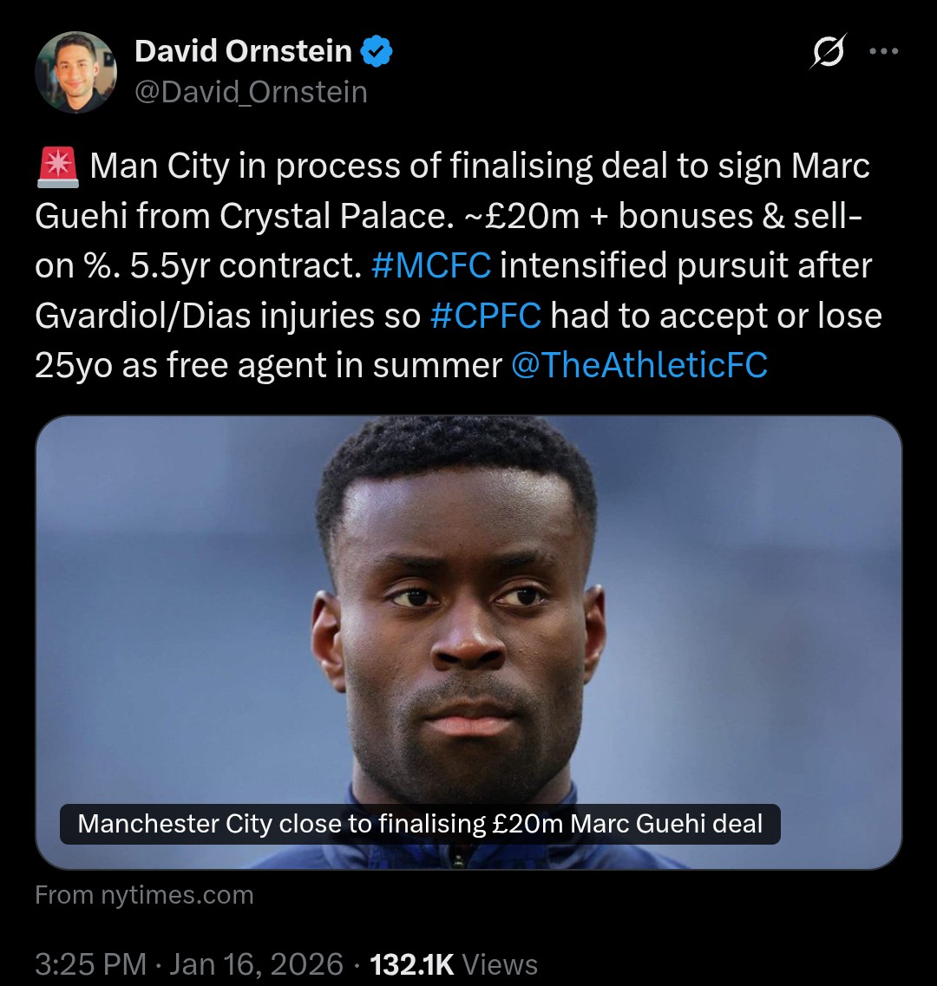Open the #MCFC hashtag
This screenshot has height=986, width=937.
pos(430,266)
